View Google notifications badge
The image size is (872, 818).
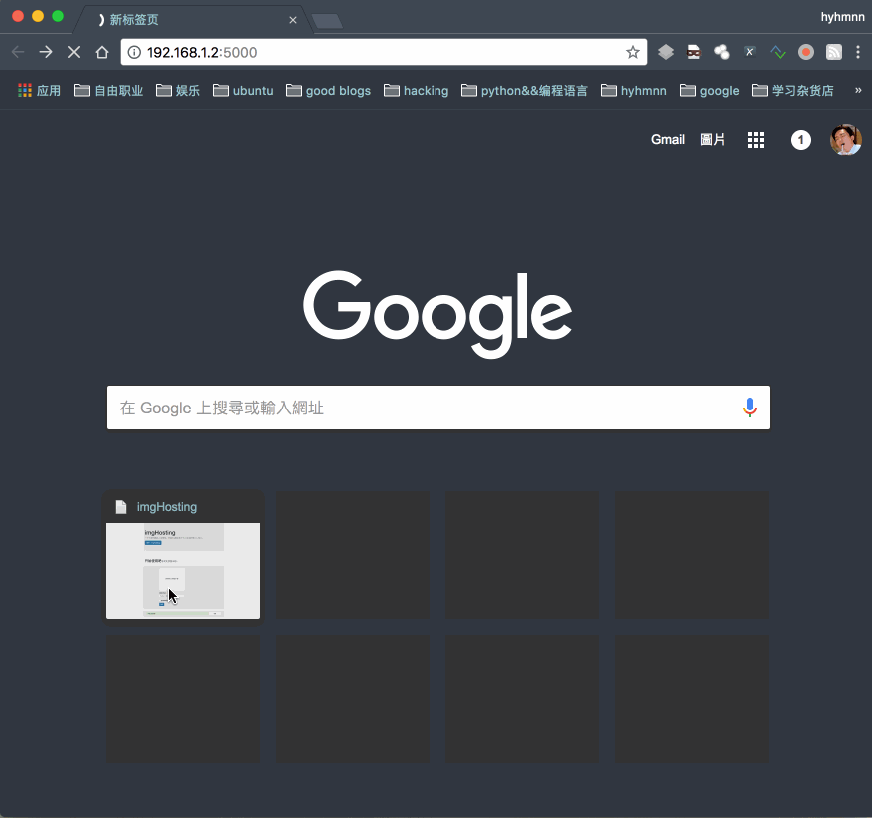pyautogui.click(x=801, y=140)
